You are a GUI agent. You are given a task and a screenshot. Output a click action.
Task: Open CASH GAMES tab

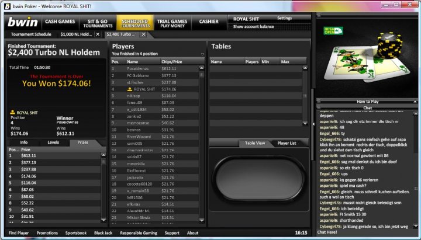point(60,22)
